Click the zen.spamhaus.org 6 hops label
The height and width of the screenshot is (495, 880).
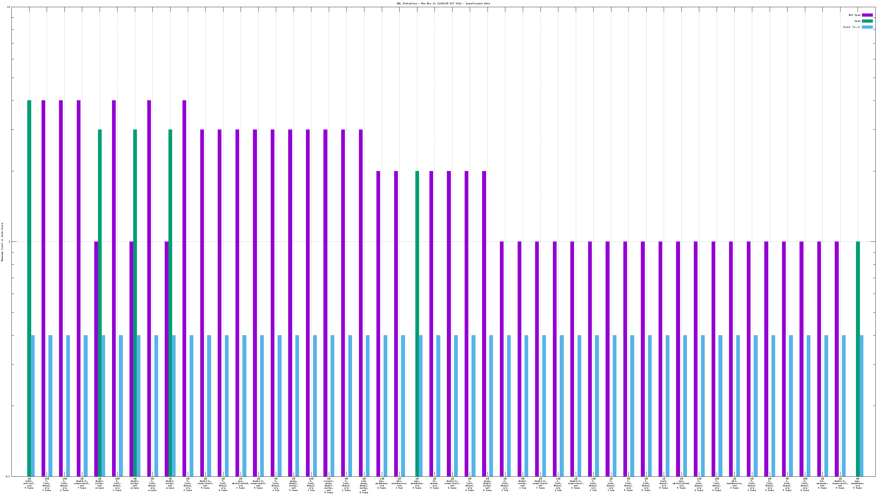(x=382, y=483)
